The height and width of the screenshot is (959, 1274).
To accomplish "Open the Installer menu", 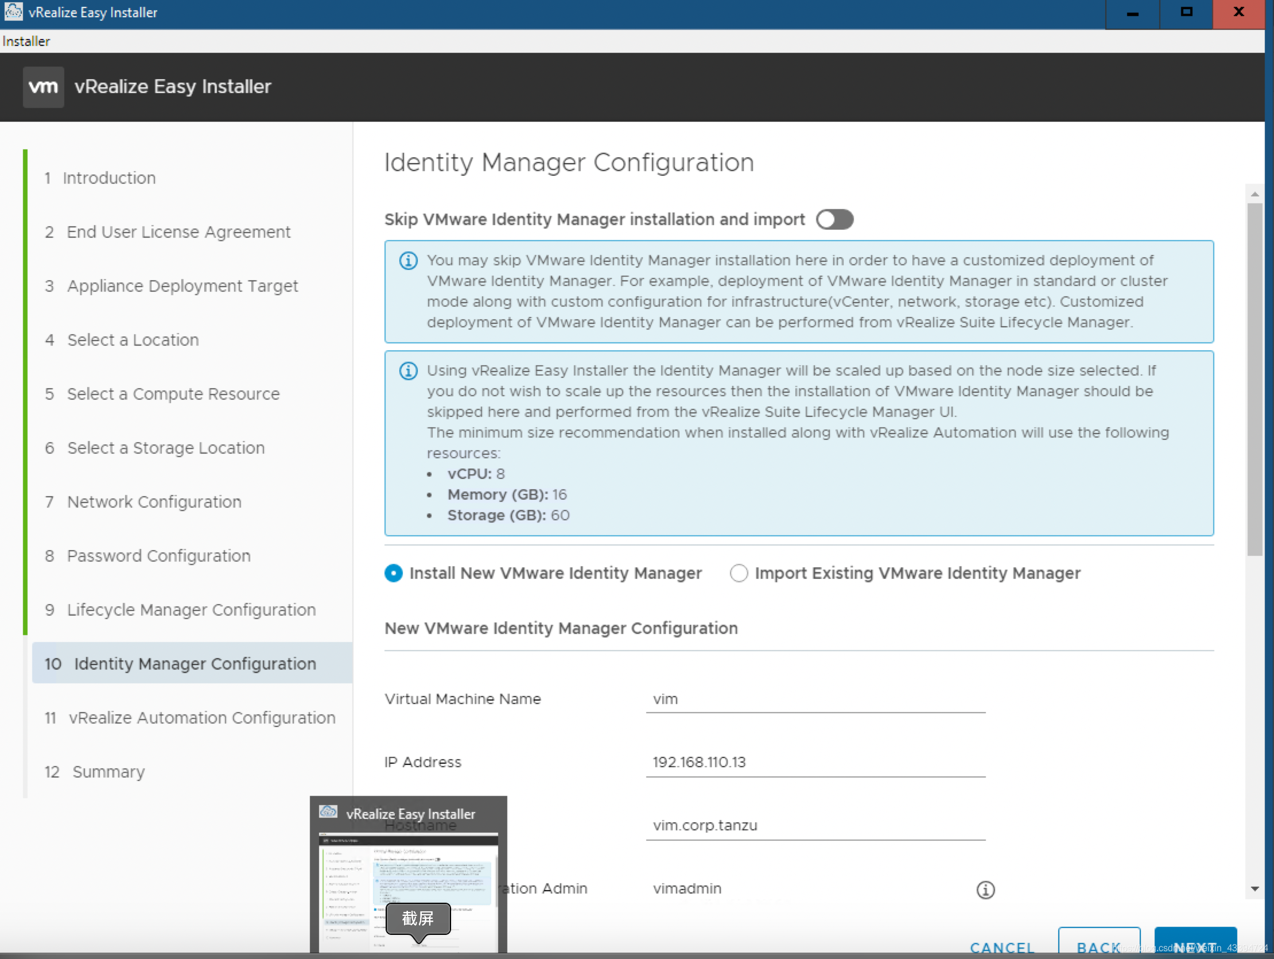I will (x=26, y=41).
